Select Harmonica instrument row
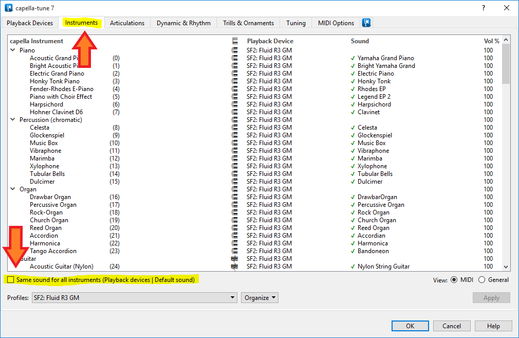Screen dimensions: 519x338 pyautogui.click(x=45, y=243)
